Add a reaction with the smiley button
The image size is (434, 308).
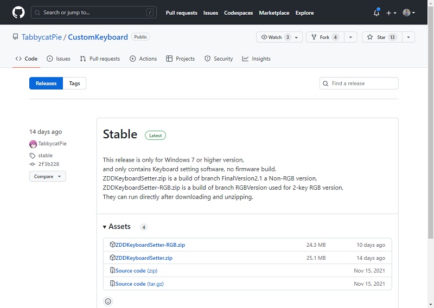(108, 301)
